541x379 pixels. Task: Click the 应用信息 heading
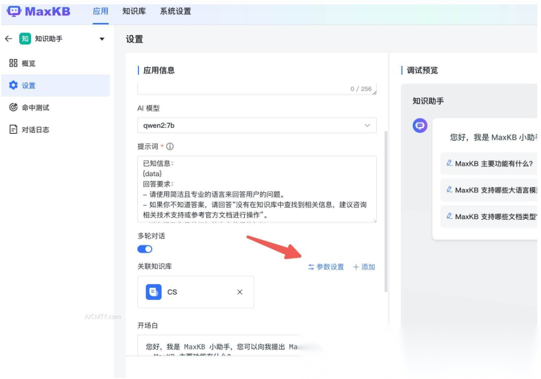tap(159, 70)
